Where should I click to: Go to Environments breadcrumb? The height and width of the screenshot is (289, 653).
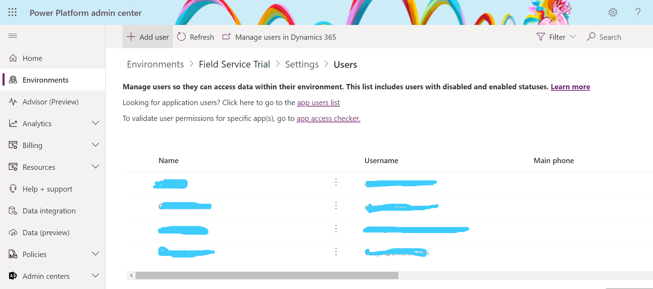[155, 64]
